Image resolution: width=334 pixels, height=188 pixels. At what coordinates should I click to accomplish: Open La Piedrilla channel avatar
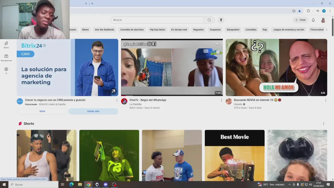coord(124,101)
